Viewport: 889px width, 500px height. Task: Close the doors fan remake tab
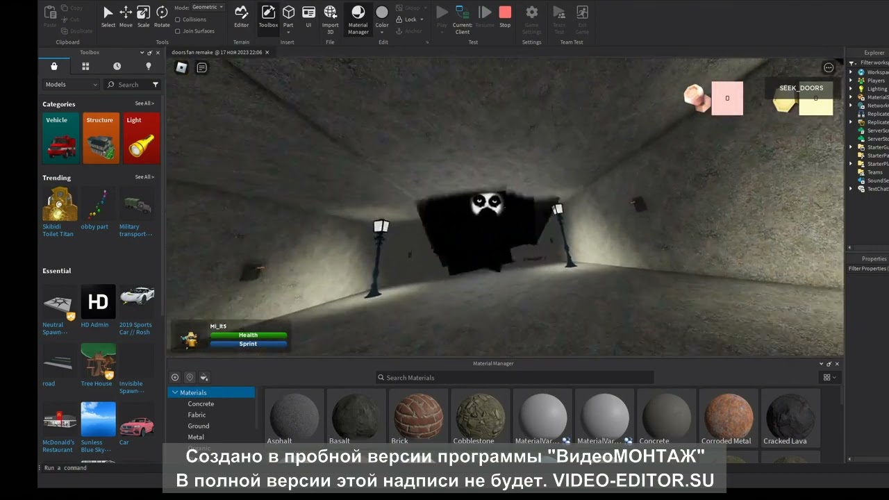pyautogui.click(x=268, y=52)
